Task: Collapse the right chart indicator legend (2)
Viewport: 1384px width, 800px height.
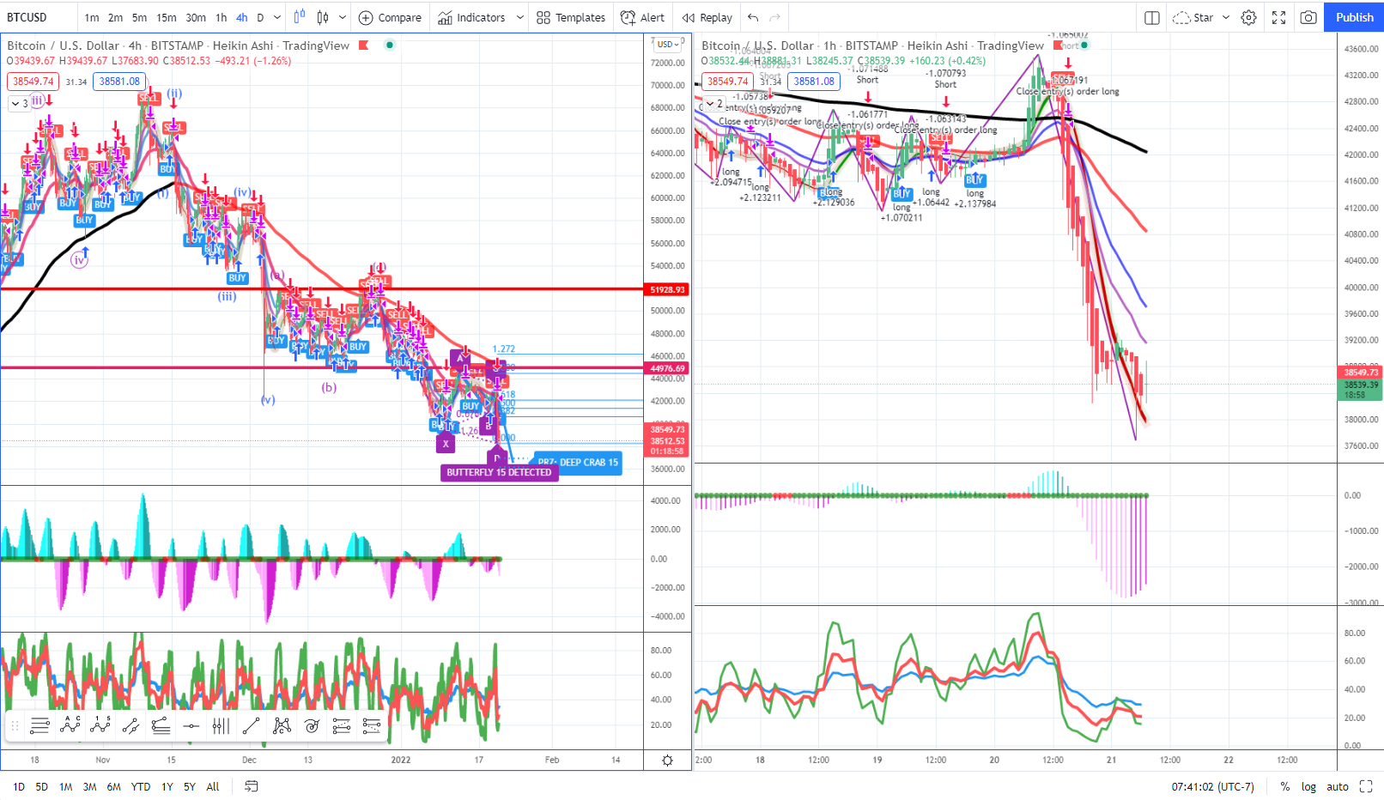Action: pos(715,103)
